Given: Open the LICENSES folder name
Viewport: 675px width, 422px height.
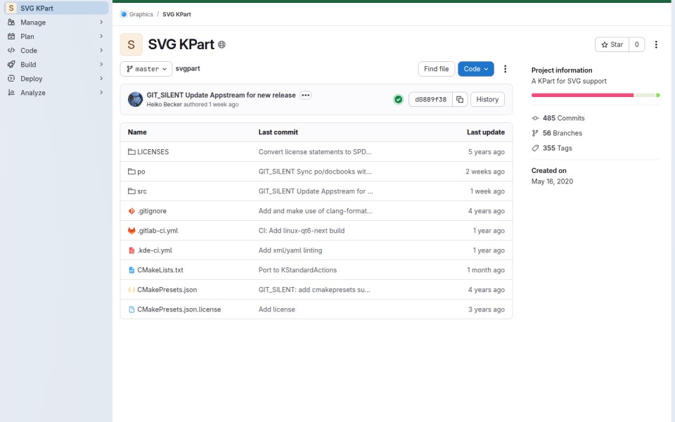Looking at the screenshot, I should (153, 152).
